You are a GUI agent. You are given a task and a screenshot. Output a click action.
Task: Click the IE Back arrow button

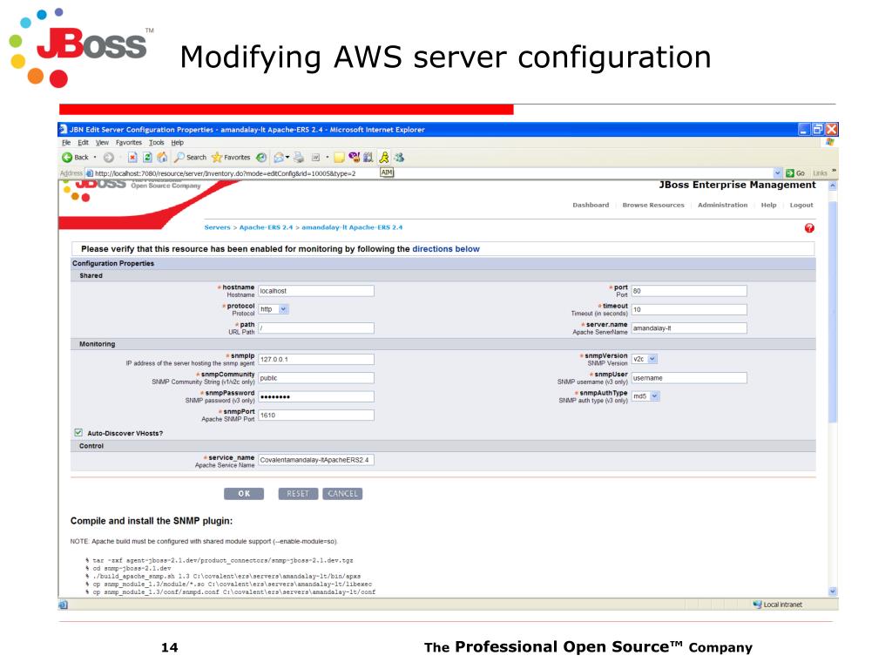click(x=67, y=158)
